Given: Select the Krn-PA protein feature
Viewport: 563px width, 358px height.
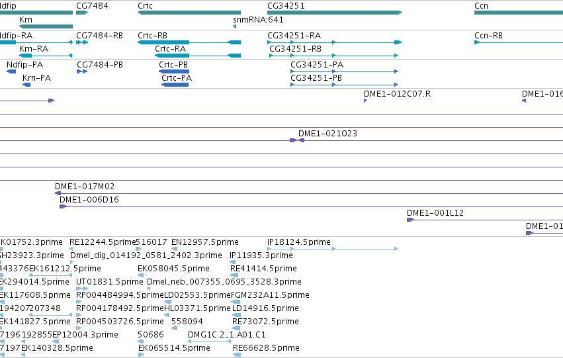Looking at the screenshot, I should 26,85.
